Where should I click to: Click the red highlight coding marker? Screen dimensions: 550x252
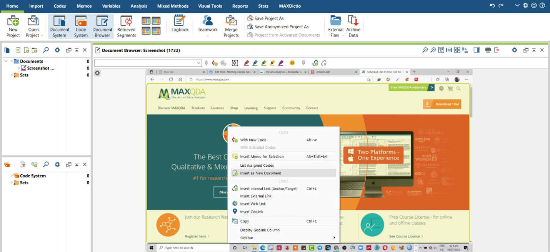[247, 63]
